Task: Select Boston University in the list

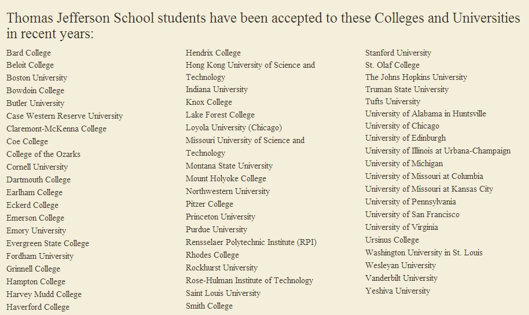Action: tap(37, 78)
